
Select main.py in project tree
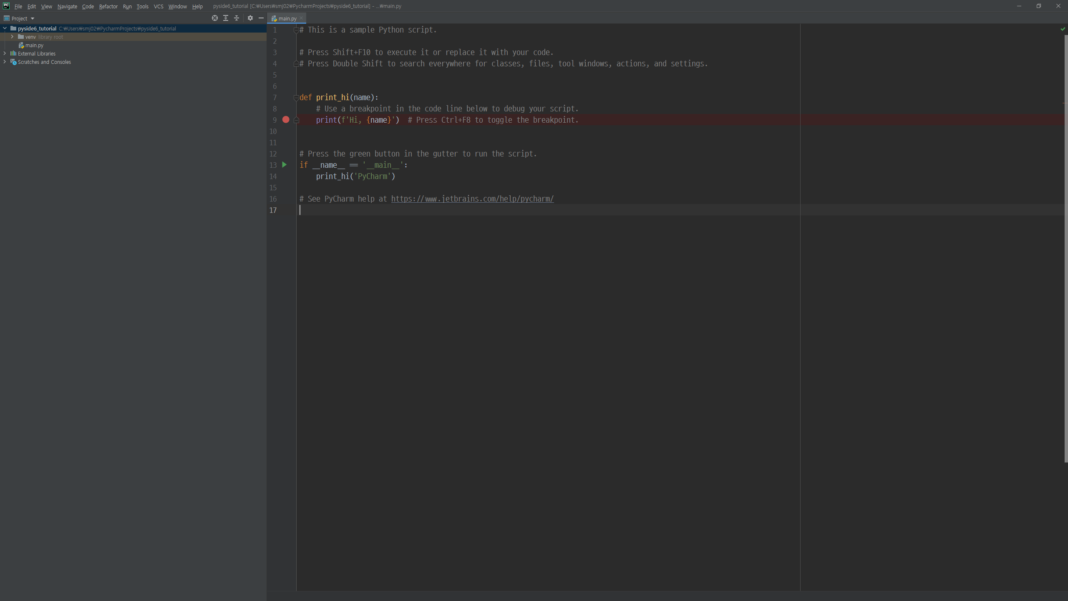(34, 45)
